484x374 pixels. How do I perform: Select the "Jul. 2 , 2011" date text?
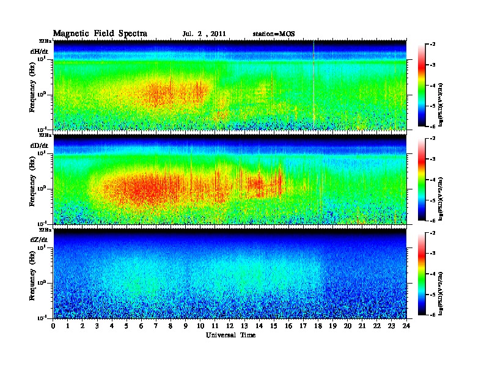tap(204, 34)
